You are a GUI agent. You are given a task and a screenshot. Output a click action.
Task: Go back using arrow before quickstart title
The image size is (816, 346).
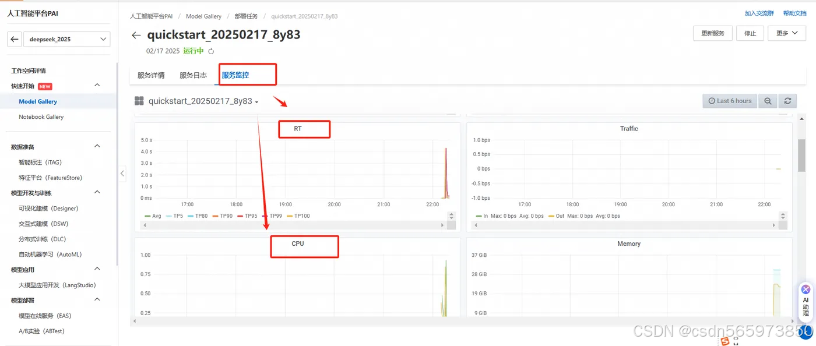pos(136,36)
